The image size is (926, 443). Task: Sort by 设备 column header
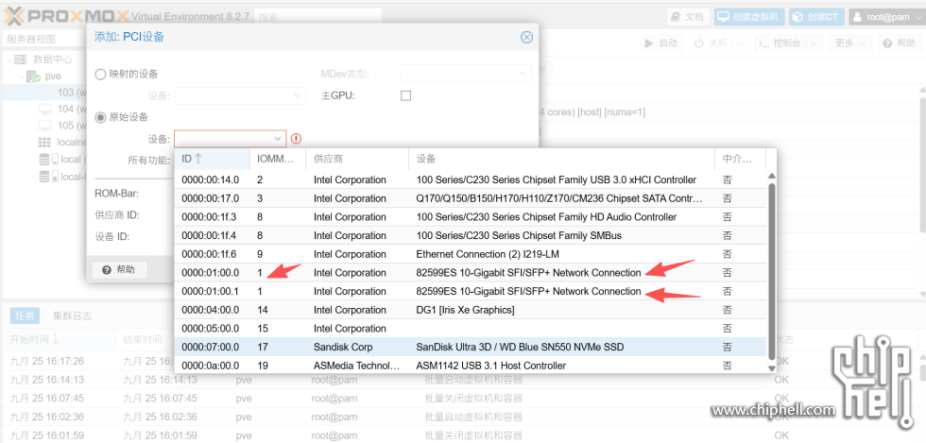pos(561,159)
